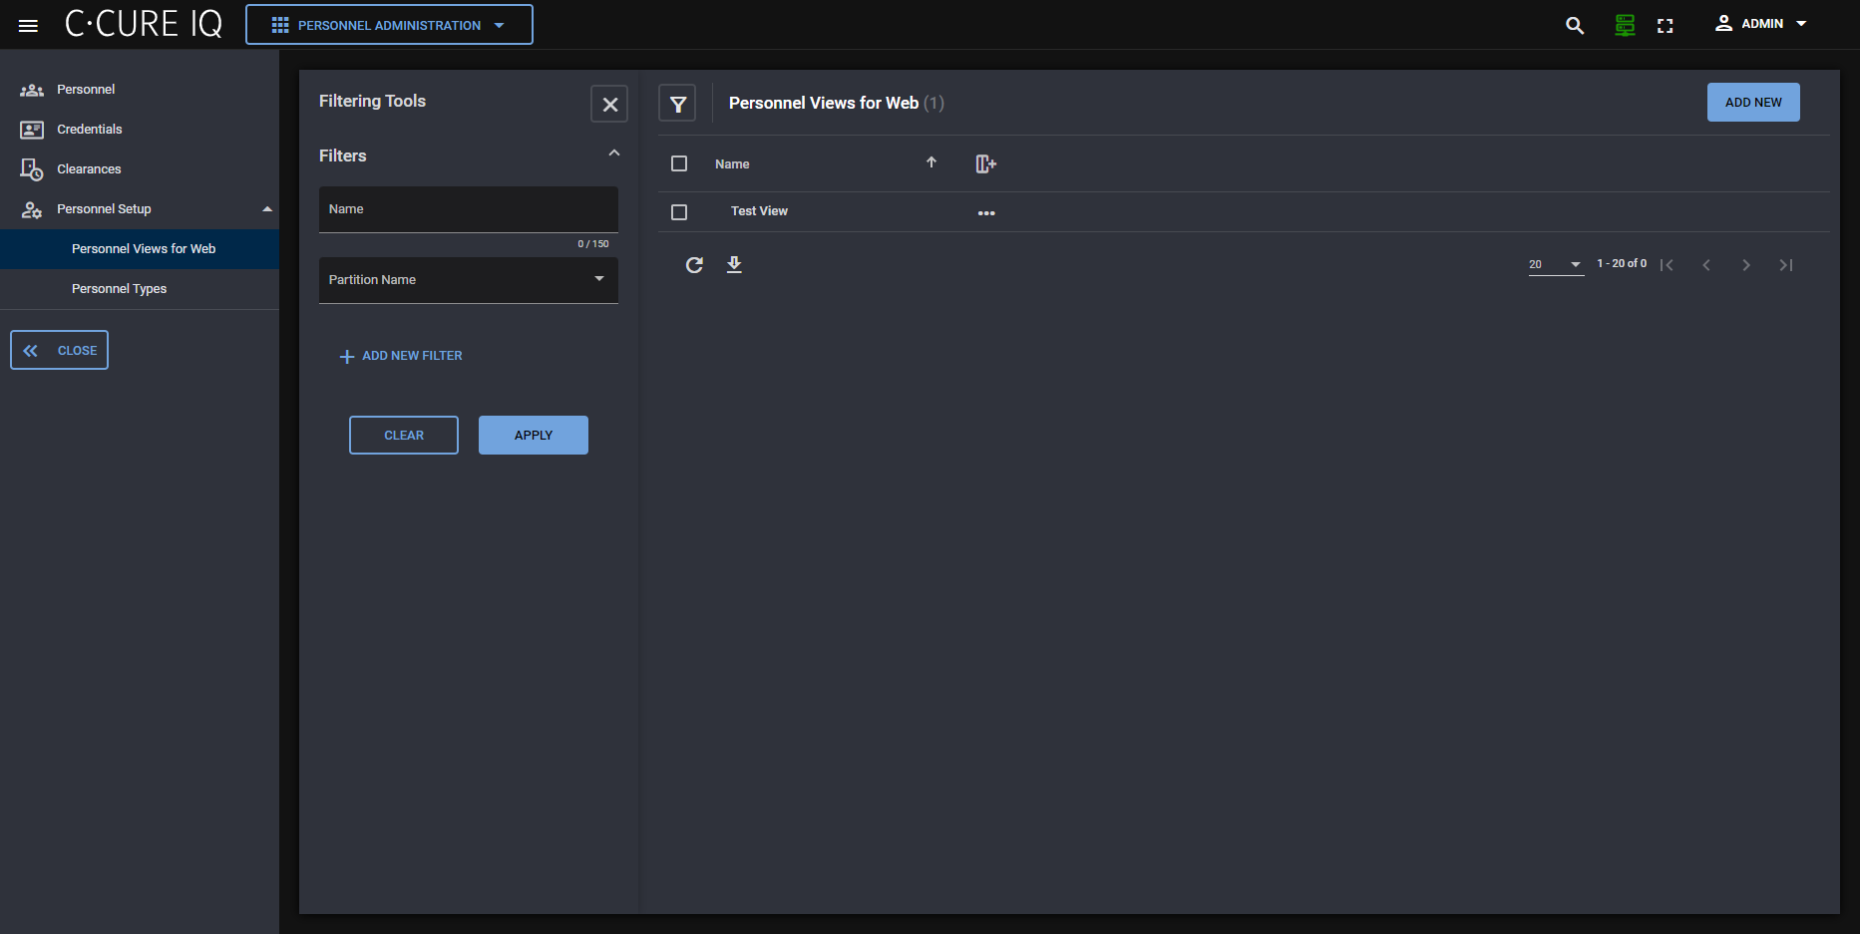Click the global search magnifier icon
The width and height of the screenshot is (1860, 934).
tap(1575, 26)
